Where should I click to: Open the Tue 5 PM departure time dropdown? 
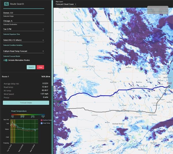23,29
